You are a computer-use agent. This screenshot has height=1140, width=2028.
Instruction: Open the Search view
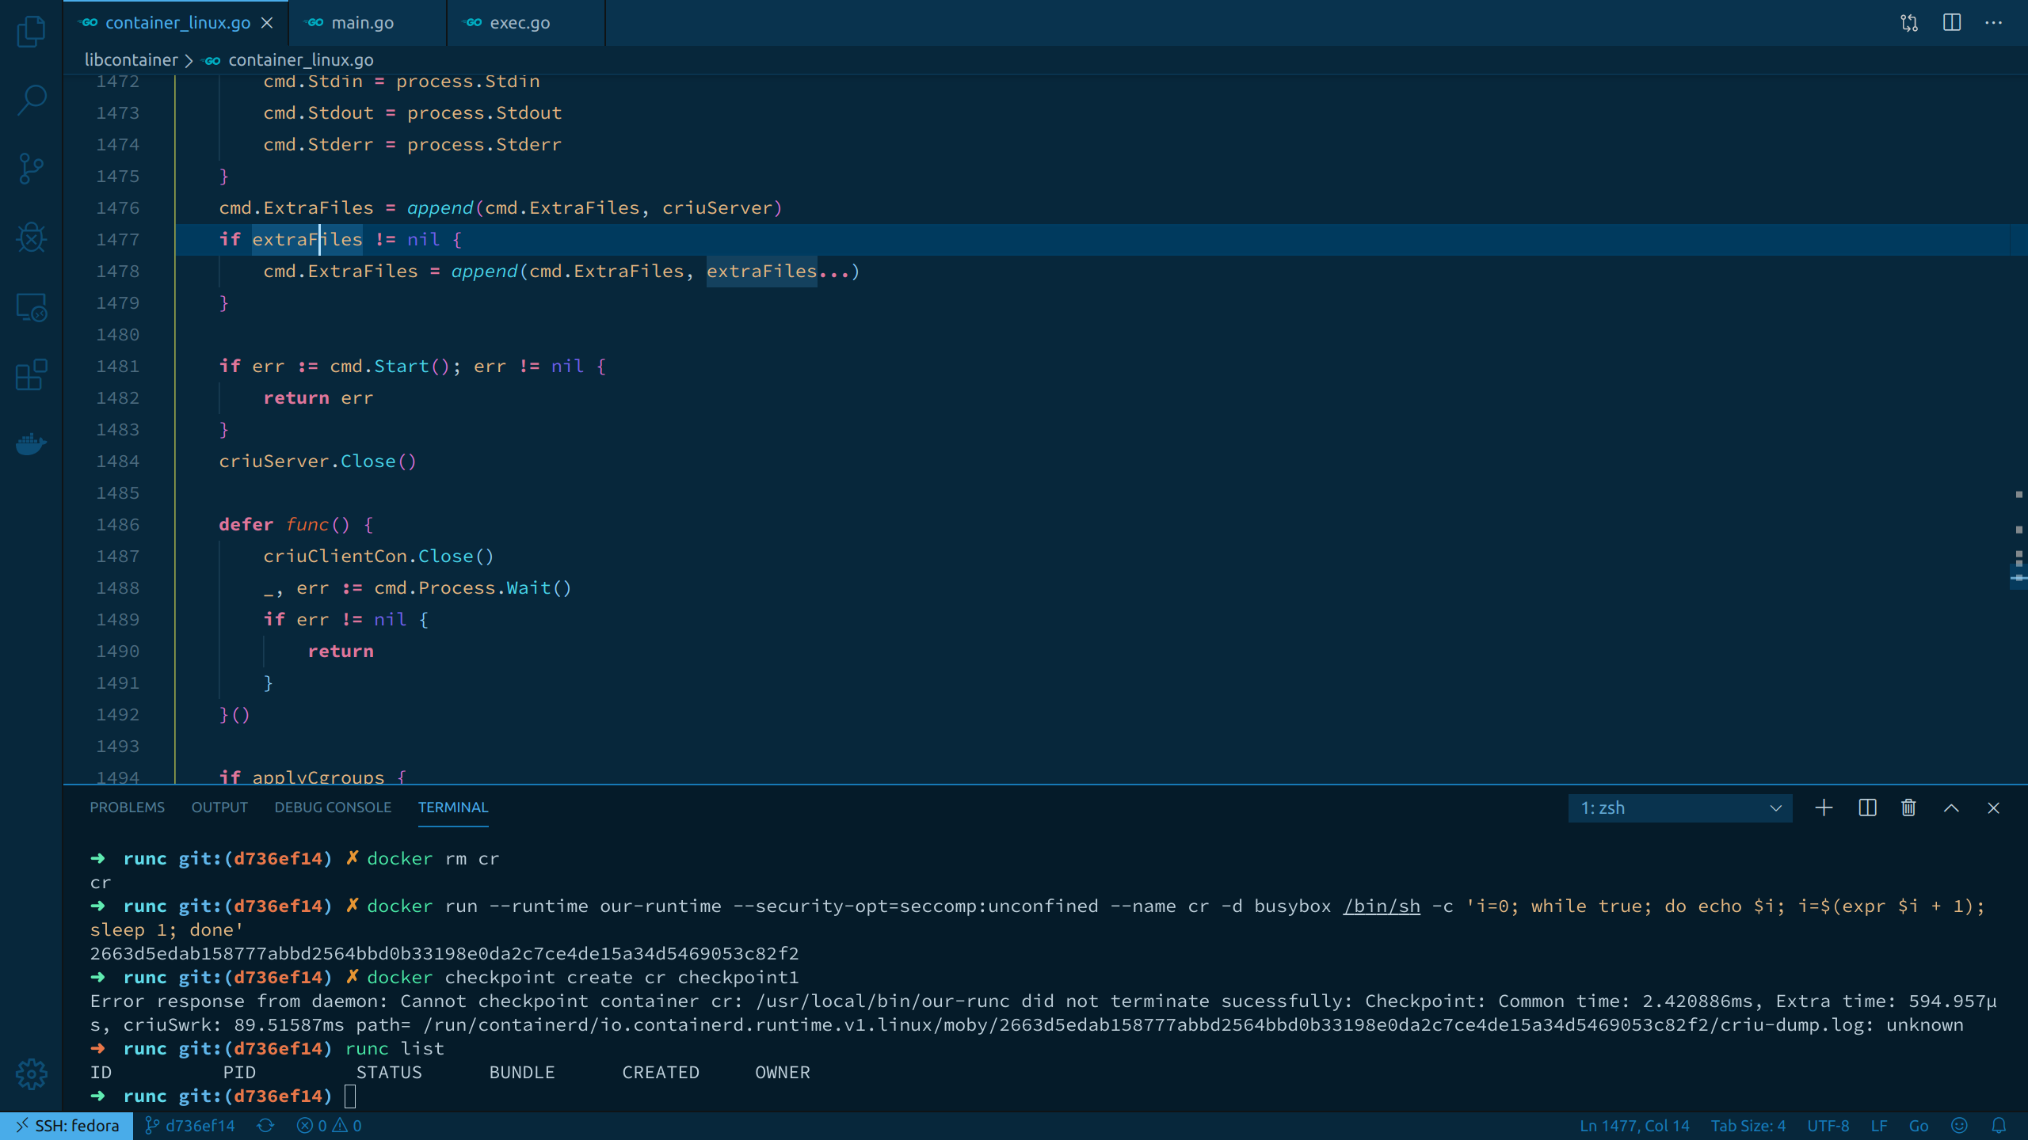(30, 100)
